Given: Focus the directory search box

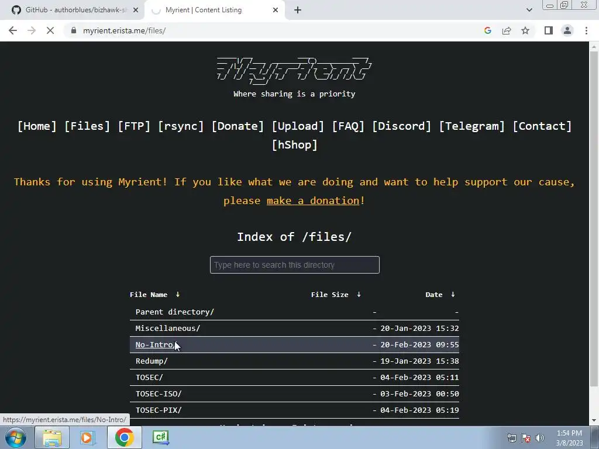Looking at the screenshot, I should (x=295, y=265).
